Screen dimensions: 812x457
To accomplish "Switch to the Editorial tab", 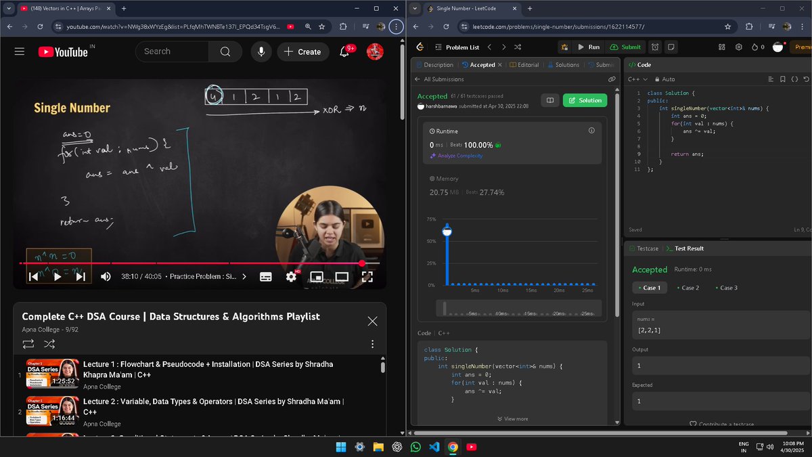I will click(523, 65).
